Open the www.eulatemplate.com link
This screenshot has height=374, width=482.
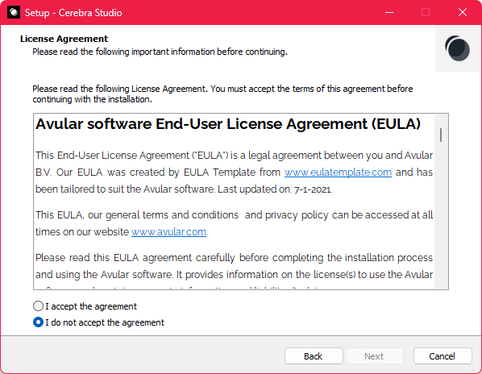pos(338,172)
